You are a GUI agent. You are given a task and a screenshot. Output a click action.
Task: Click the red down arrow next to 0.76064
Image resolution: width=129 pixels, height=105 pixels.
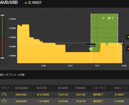[38, 101]
